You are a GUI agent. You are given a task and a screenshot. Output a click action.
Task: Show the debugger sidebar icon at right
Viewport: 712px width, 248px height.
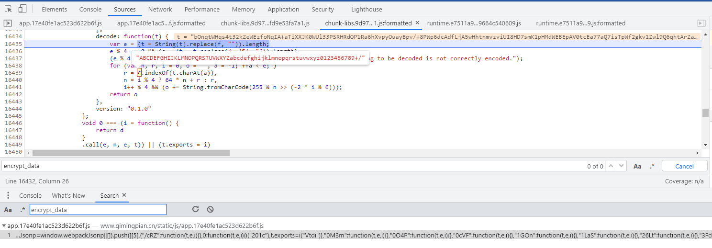(701, 23)
